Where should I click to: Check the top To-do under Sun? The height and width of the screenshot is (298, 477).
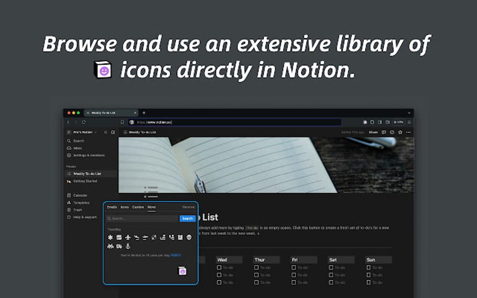click(x=368, y=268)
